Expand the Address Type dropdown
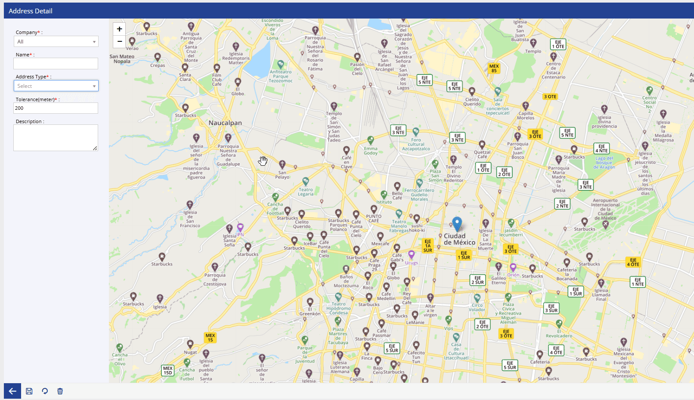Viewport: 694px width, 400px height. click(x=56, y=86)
